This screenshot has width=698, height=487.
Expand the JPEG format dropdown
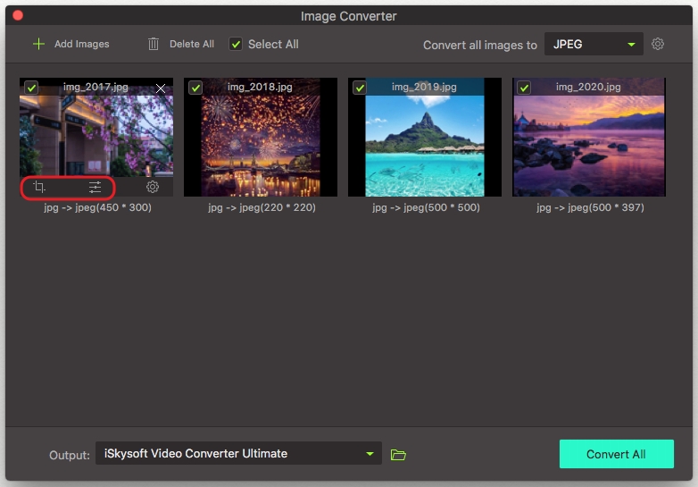coord(594,44)
